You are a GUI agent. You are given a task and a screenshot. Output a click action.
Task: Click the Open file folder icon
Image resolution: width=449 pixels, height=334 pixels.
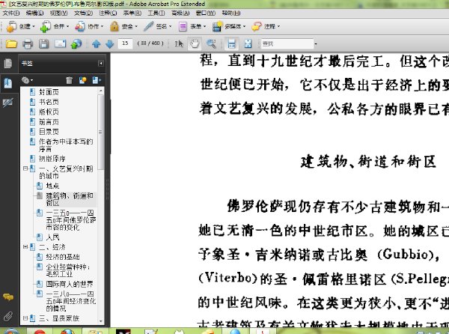click(x=11, y=44)
